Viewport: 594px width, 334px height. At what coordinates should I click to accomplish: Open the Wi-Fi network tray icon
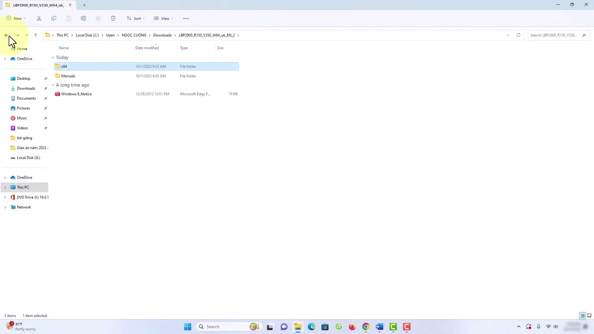[548, 327]
